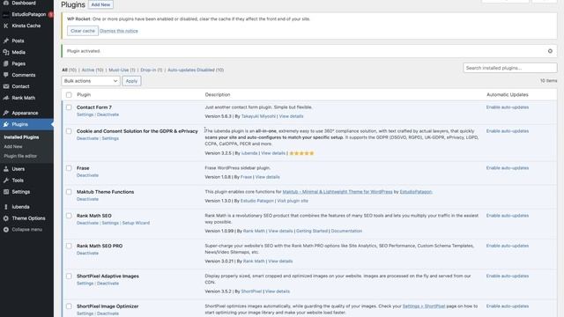Image resolution: width=564 pixels, height=317 pixels.
Task: Open the Settings > ShortPixel link
Action: (x=424, y=306)
